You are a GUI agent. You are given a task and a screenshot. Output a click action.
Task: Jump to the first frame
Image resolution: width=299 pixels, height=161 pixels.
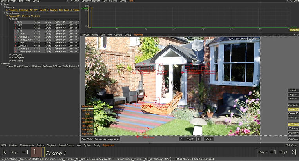point(5,152)
